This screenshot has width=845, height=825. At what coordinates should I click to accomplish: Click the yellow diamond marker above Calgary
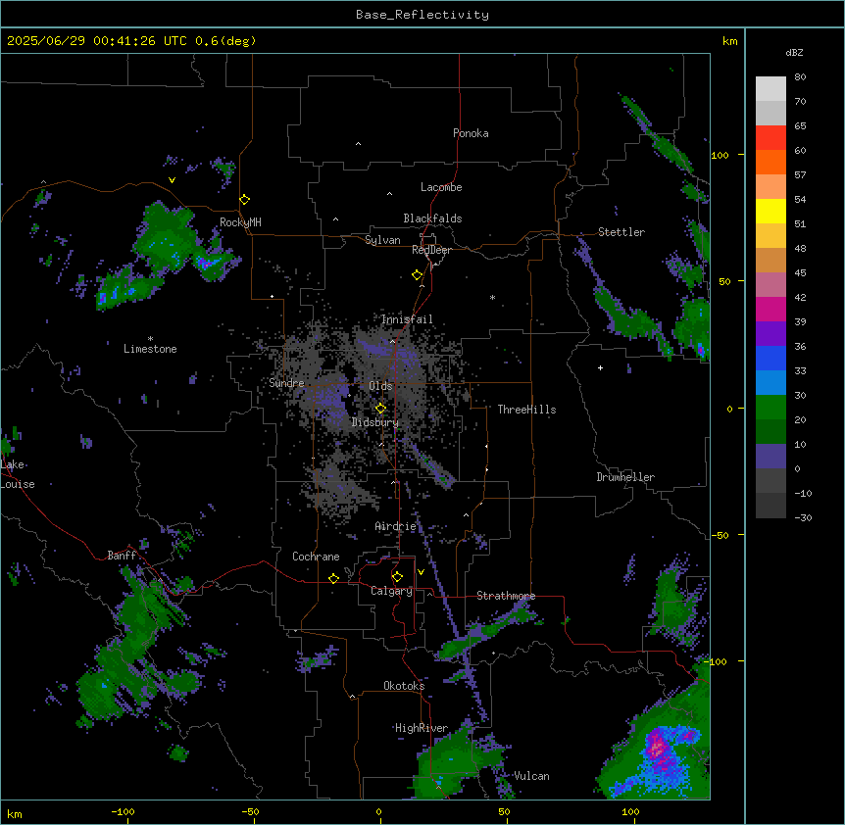coord(397,577)
